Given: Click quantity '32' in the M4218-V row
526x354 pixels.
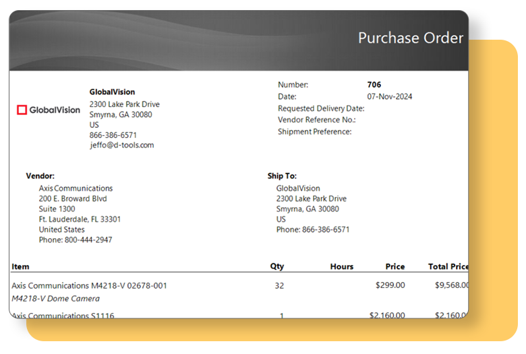Looking at the screenshot, I should tap(279, 285).
